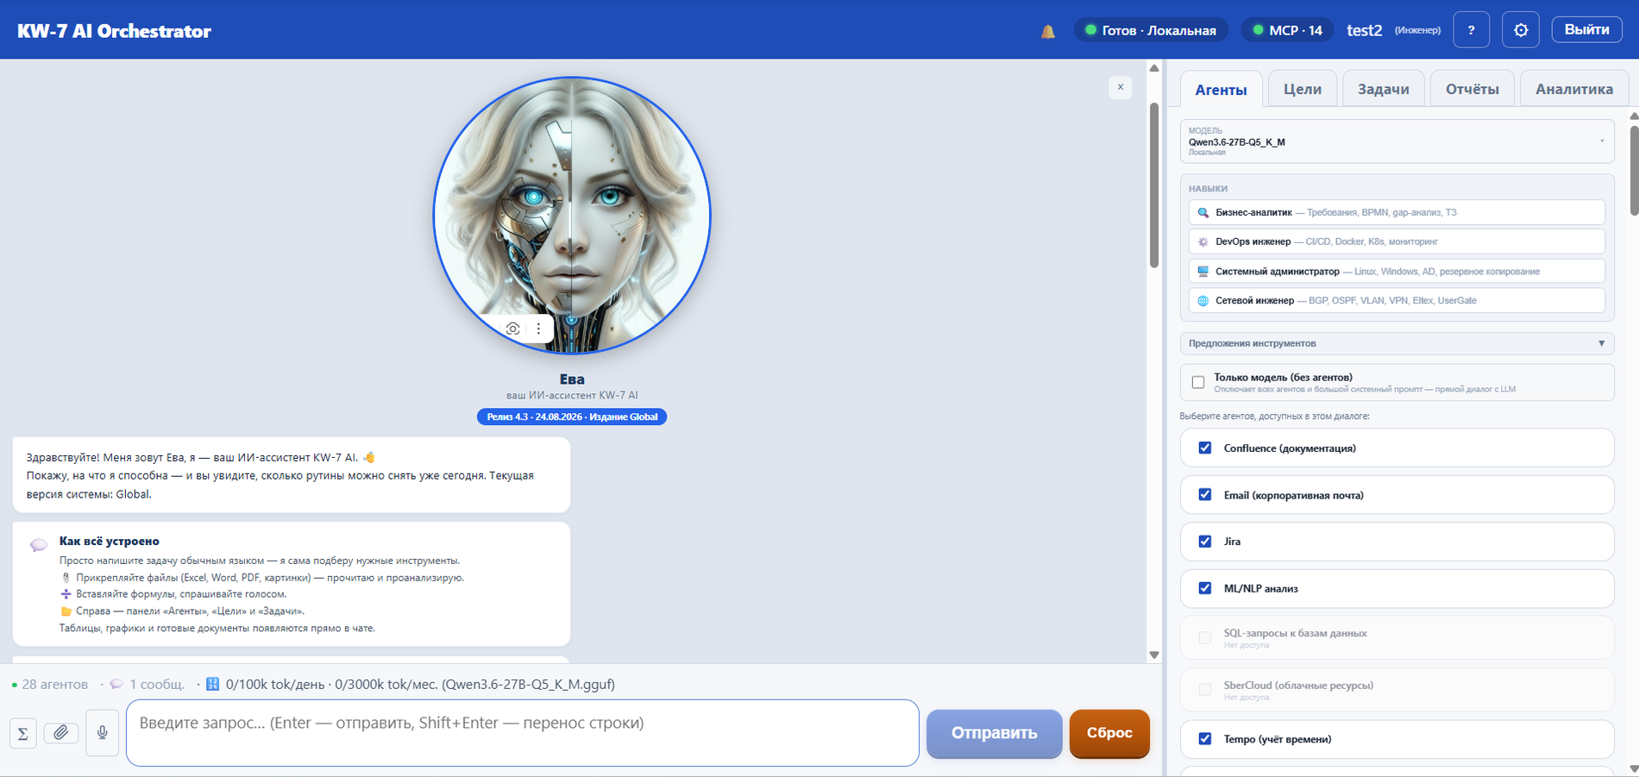
Task: Log out with the Выйти button
Action: [x=1587, y=29]
